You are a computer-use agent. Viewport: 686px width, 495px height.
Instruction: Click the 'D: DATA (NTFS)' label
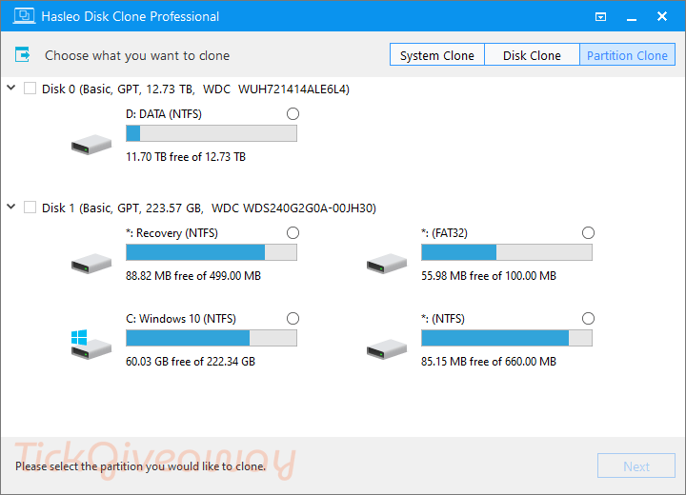[164, 114]
